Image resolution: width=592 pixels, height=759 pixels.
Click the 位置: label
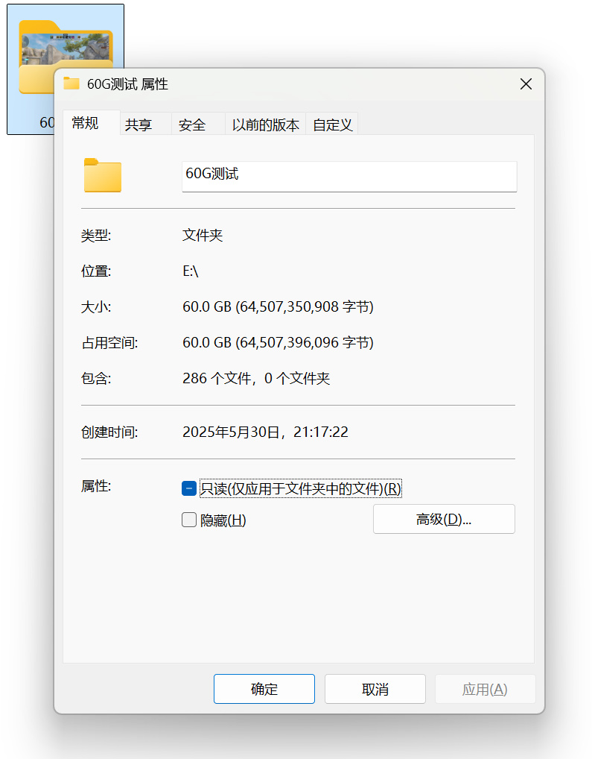96,271
